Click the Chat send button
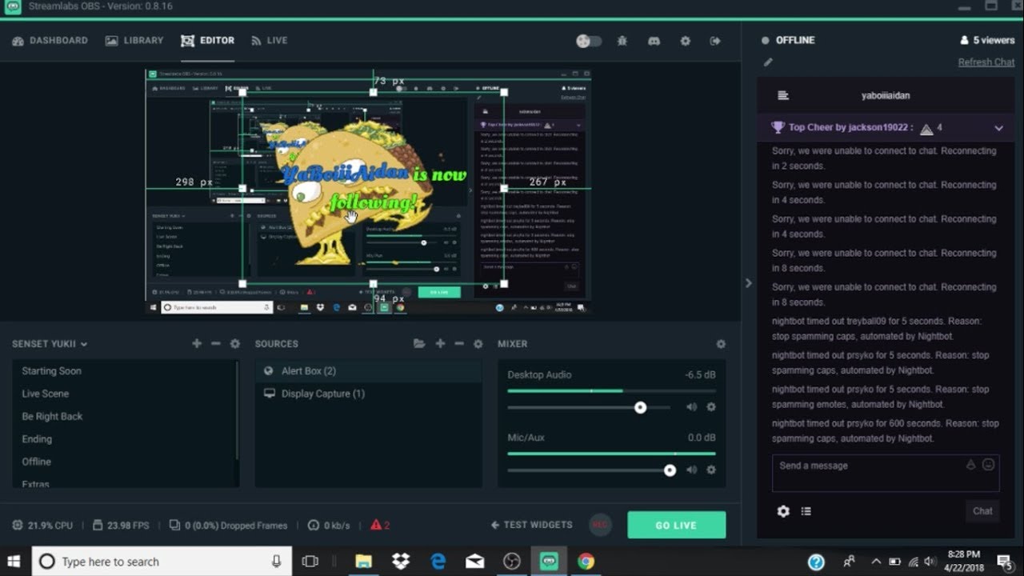Image resolution: width=1024 pixels, height=576 pixels. click(982, 511)
